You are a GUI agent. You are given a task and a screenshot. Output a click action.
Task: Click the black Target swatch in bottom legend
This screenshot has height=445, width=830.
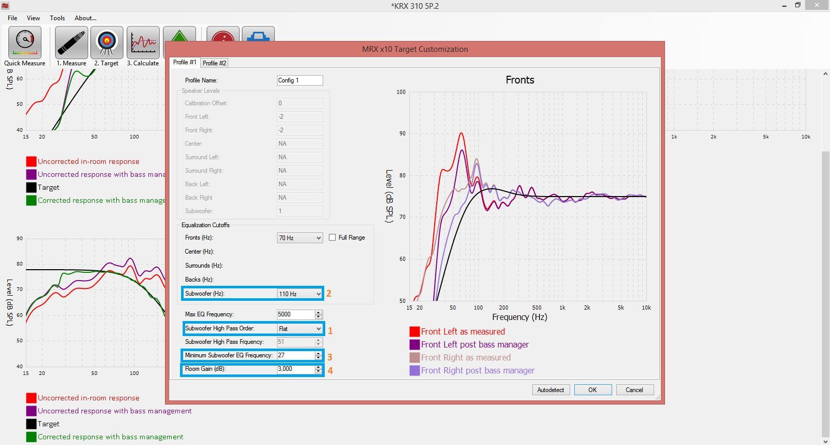point(31,424)
